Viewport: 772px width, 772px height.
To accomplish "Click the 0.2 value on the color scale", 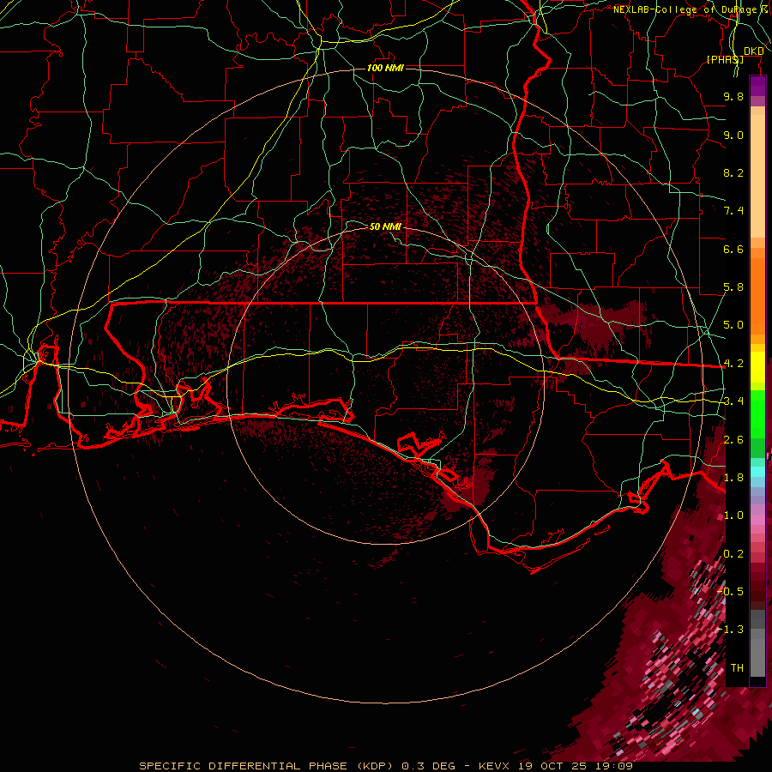I will click(x=733, y=554).
